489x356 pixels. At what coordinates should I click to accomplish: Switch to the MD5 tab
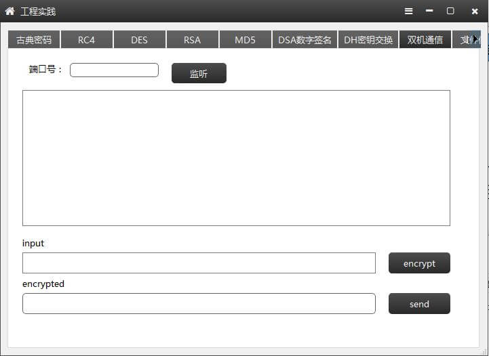(246, 40)
